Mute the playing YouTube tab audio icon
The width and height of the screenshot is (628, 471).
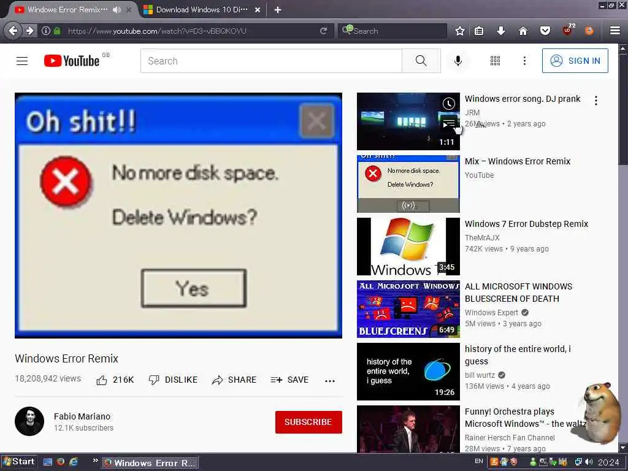[x=117, y=10]
